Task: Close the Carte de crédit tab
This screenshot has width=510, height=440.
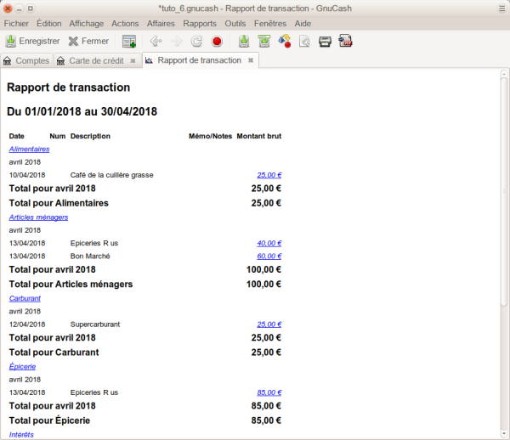Action: [x=133, y=61]
